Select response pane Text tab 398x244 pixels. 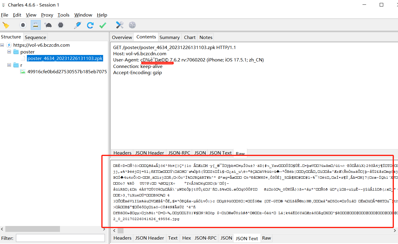(x=173, y=238)
